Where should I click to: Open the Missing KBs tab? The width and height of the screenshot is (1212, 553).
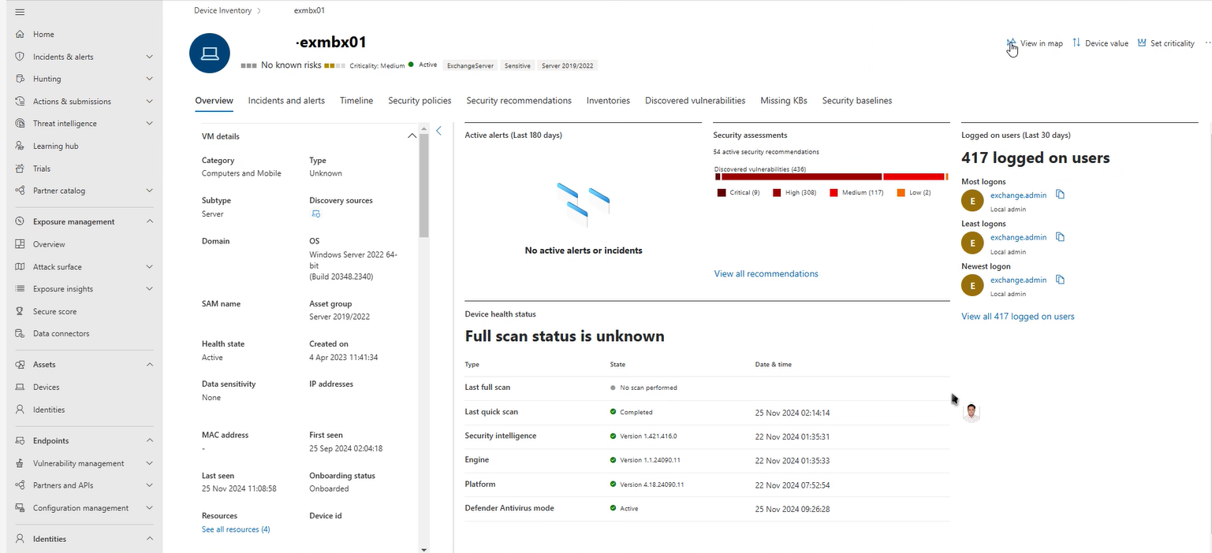tap(784, 101)
